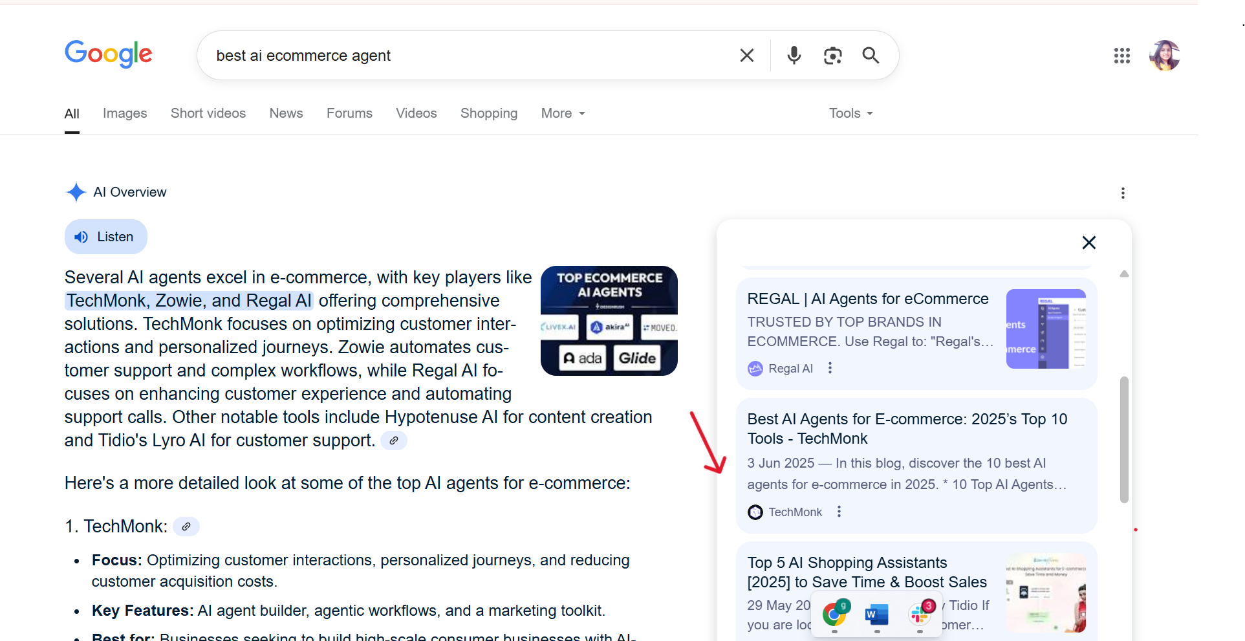Viewport: 1245px width, 641px height.
Task: Open the Google apps grid
Action: pos(1121,56)
